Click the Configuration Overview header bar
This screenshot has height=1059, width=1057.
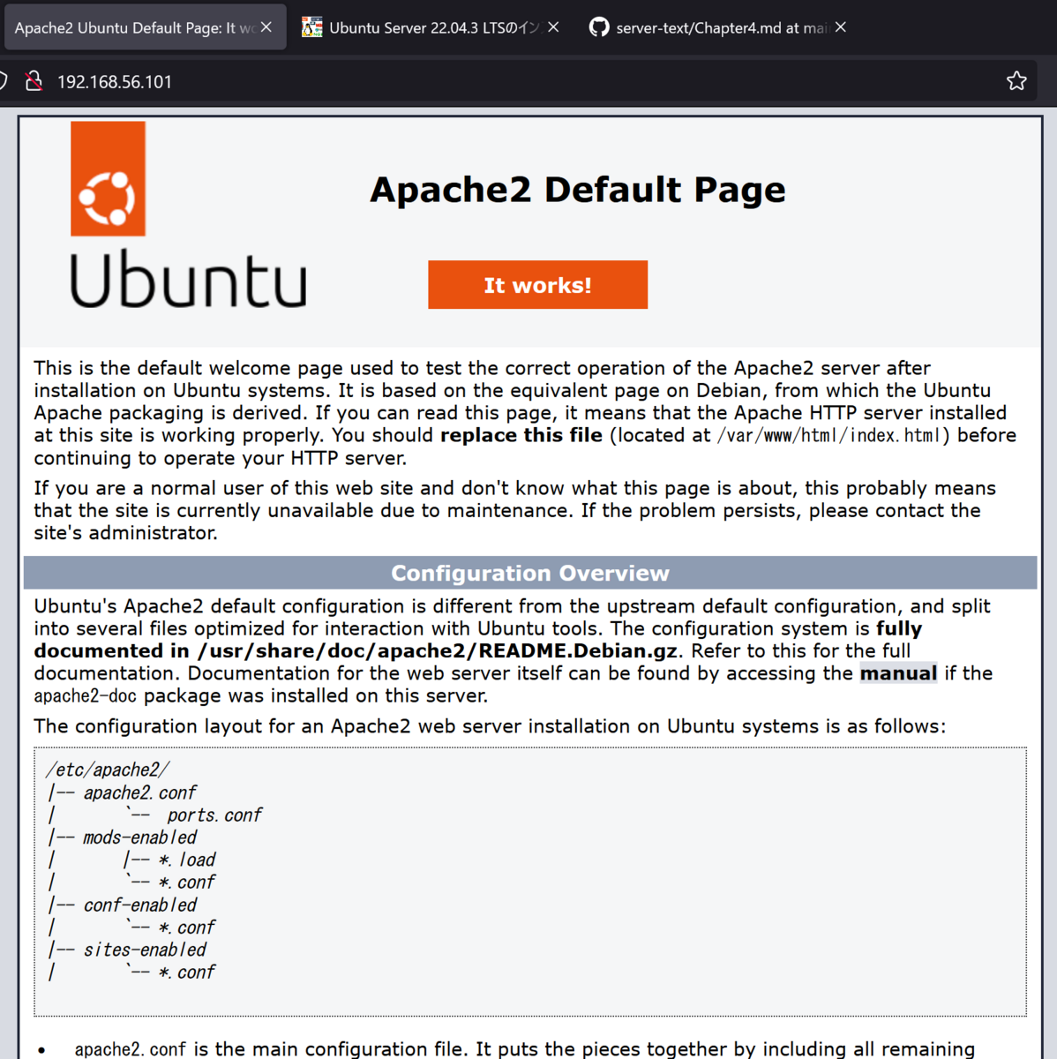(529, 573)
